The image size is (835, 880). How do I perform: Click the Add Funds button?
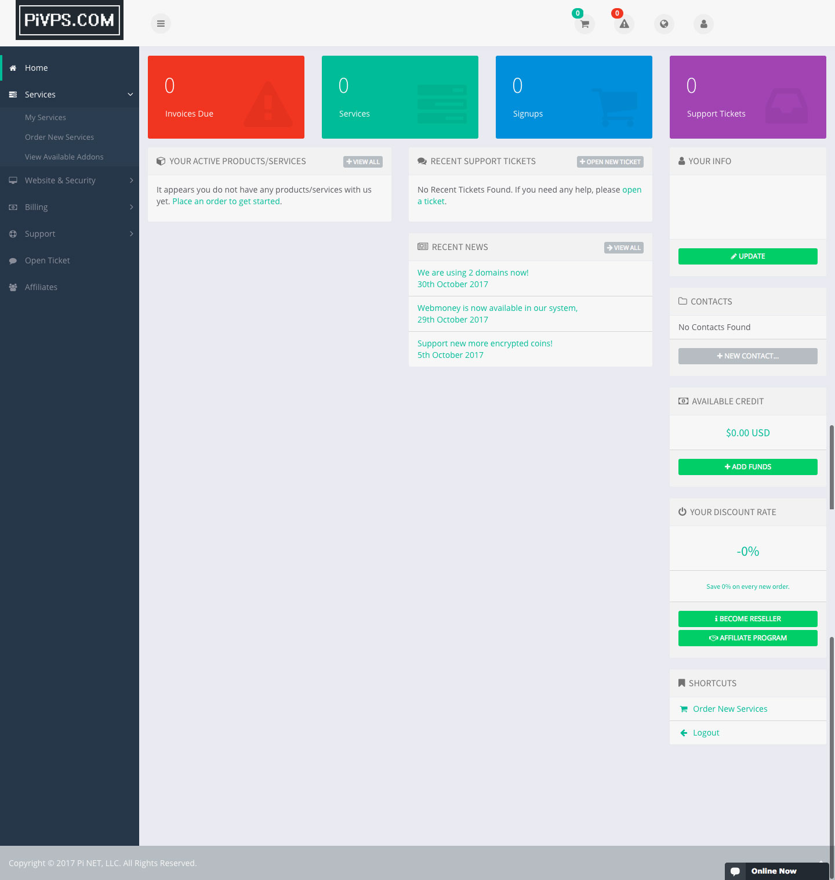coord(748,467)
